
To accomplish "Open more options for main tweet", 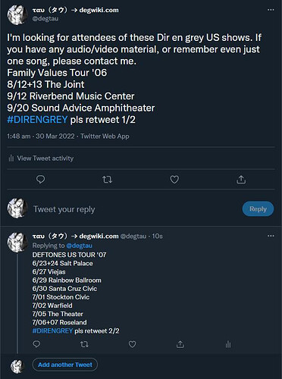I will click(x=271, y=10).
